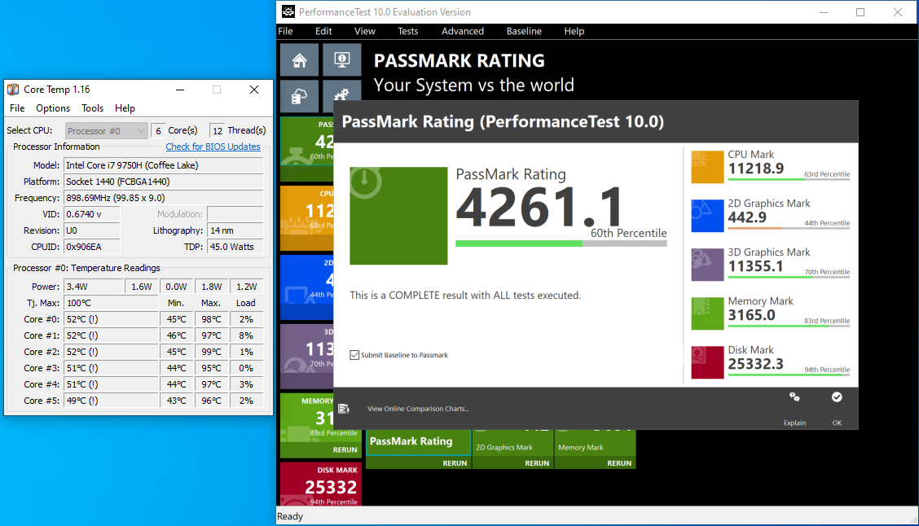Click the green Memory Mark icon
Screen dimensions: 919x526
point(707,313)
